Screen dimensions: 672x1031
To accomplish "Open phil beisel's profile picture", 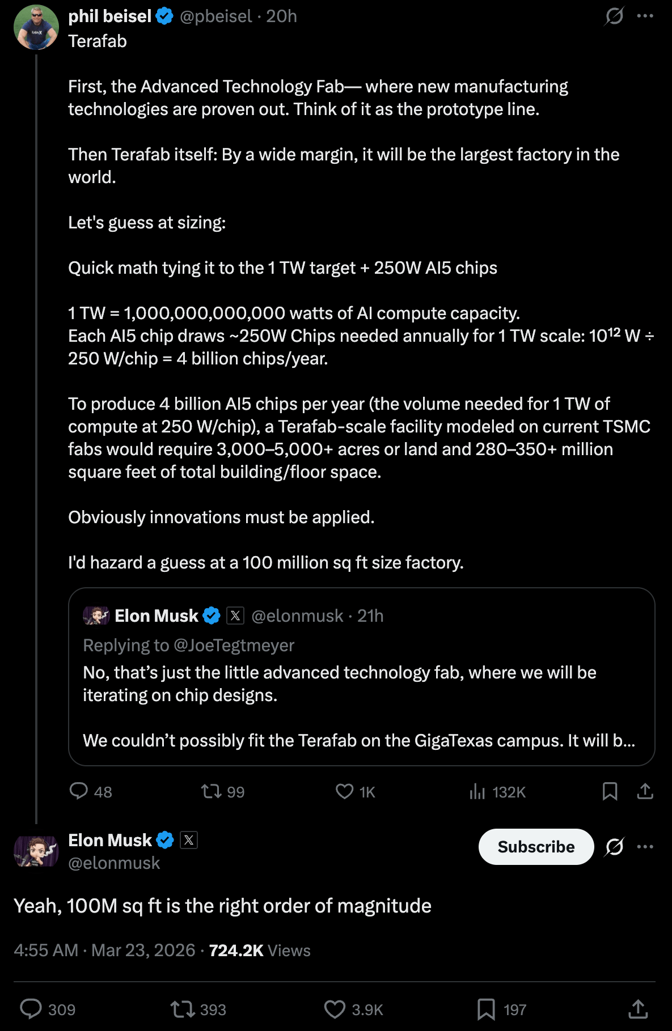I will pos(36,27).
